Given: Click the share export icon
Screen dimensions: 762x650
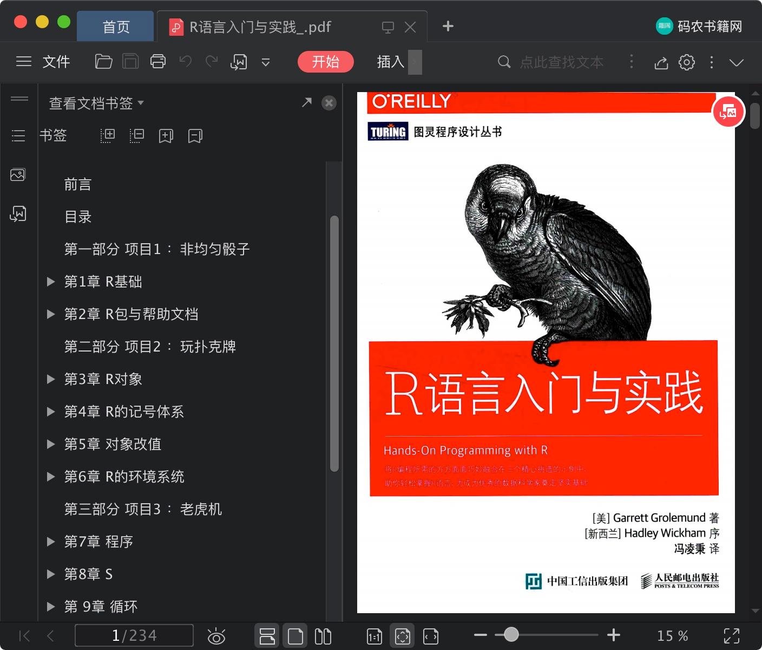Looking at the screenshot, I should tap(661, 63).
